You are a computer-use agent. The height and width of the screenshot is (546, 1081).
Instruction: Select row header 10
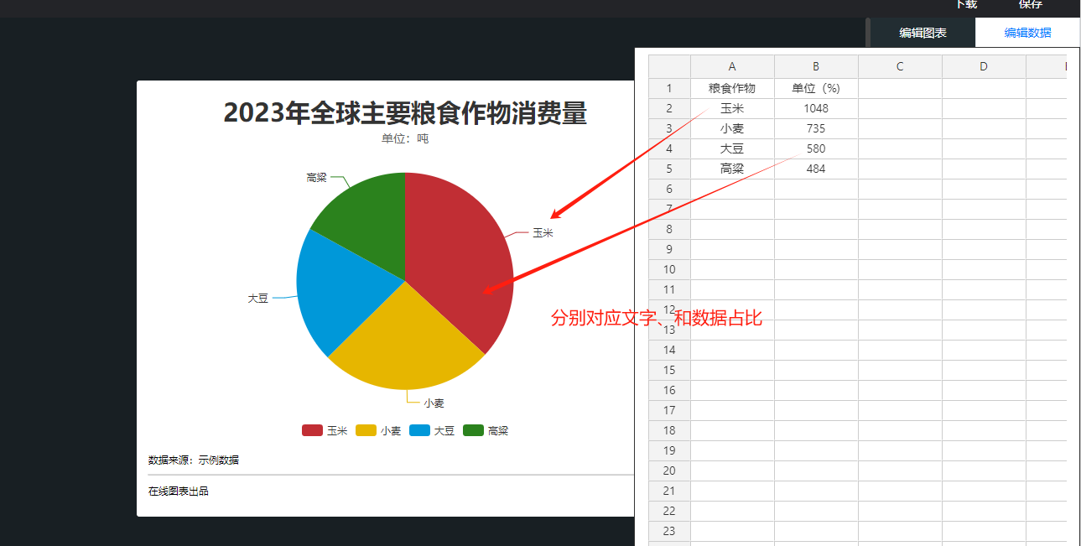point(669,269)
